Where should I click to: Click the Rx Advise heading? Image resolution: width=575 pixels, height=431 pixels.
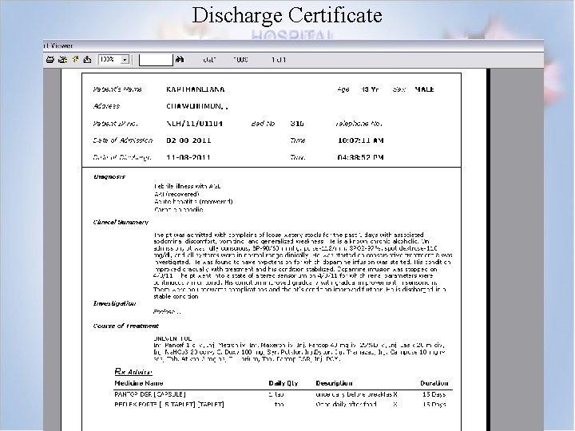[133, 372]
